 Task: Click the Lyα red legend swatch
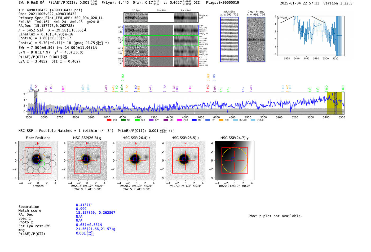109,120
